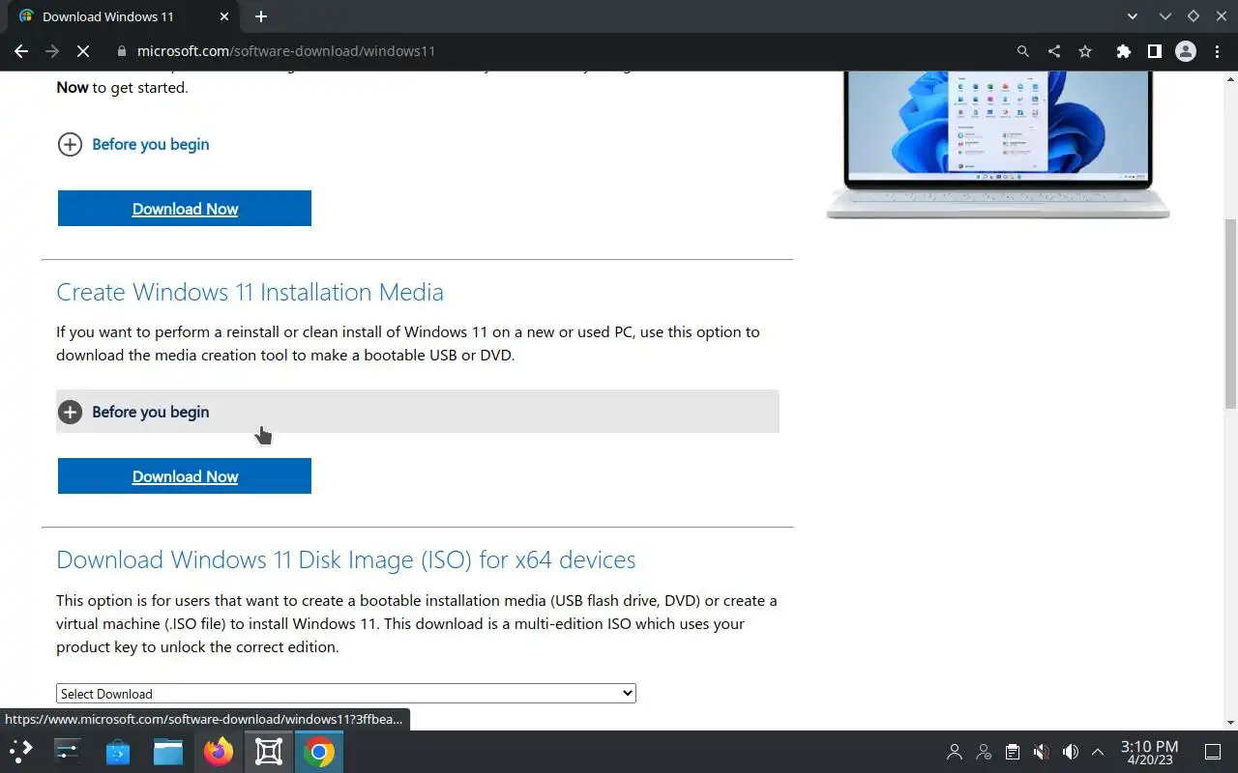Open the volume speaker tray icon

click(1071, 752)
